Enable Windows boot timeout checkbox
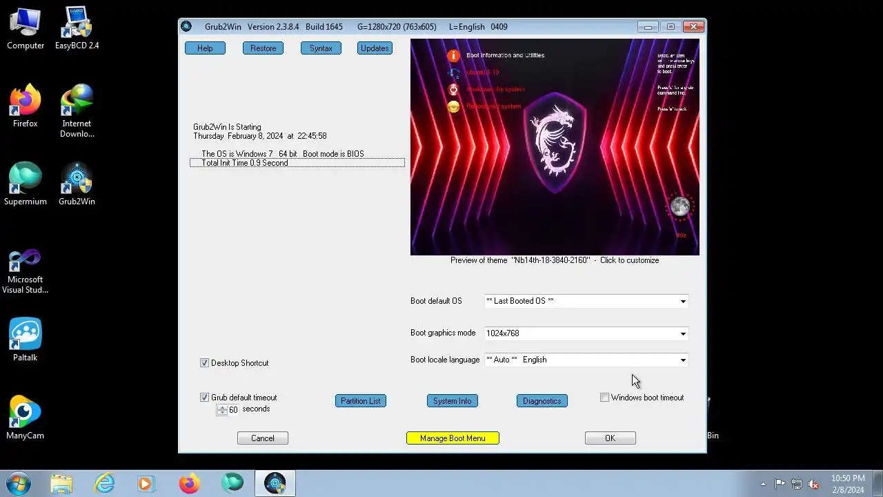This screenshot has height=497, width=883. (605, 398)
